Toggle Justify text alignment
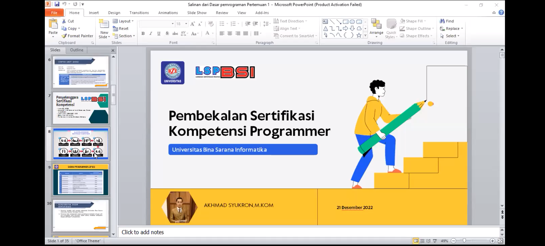The height and width of the screenshot is (246, 545). click(246, 33)
